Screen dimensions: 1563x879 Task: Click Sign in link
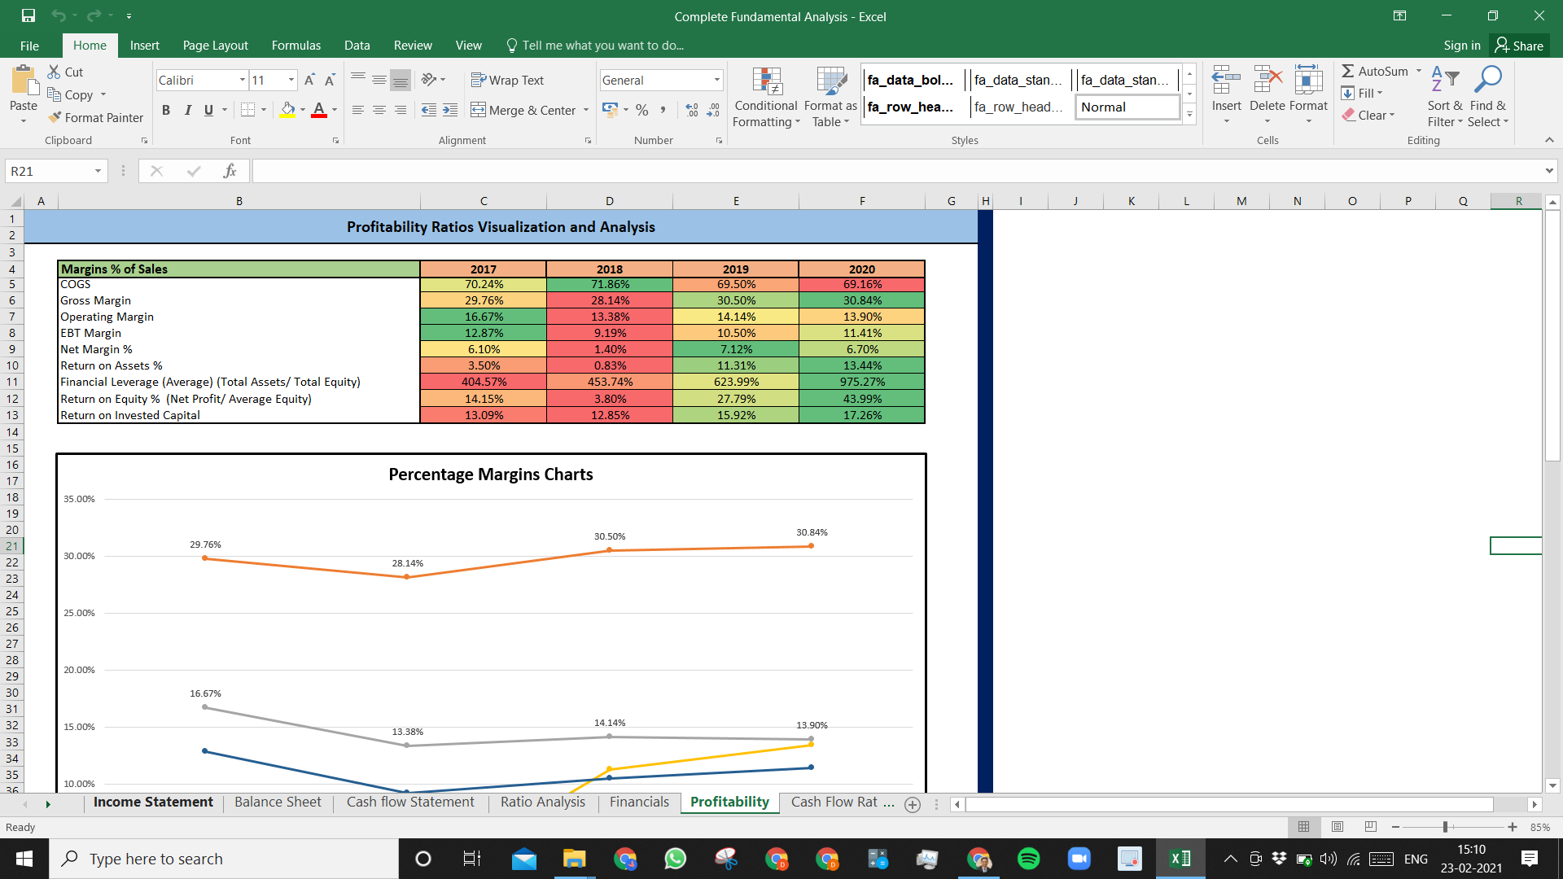coord(1461,46)
